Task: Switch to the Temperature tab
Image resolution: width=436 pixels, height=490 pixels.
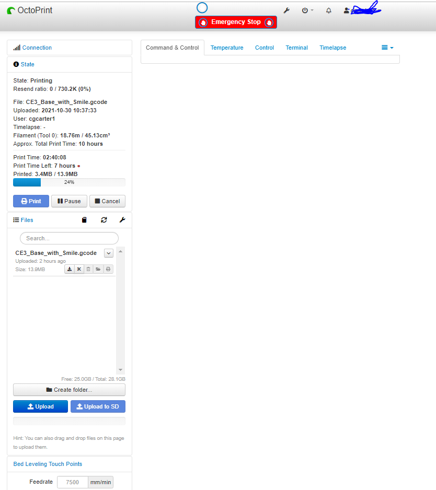Action: coord(227,48)
